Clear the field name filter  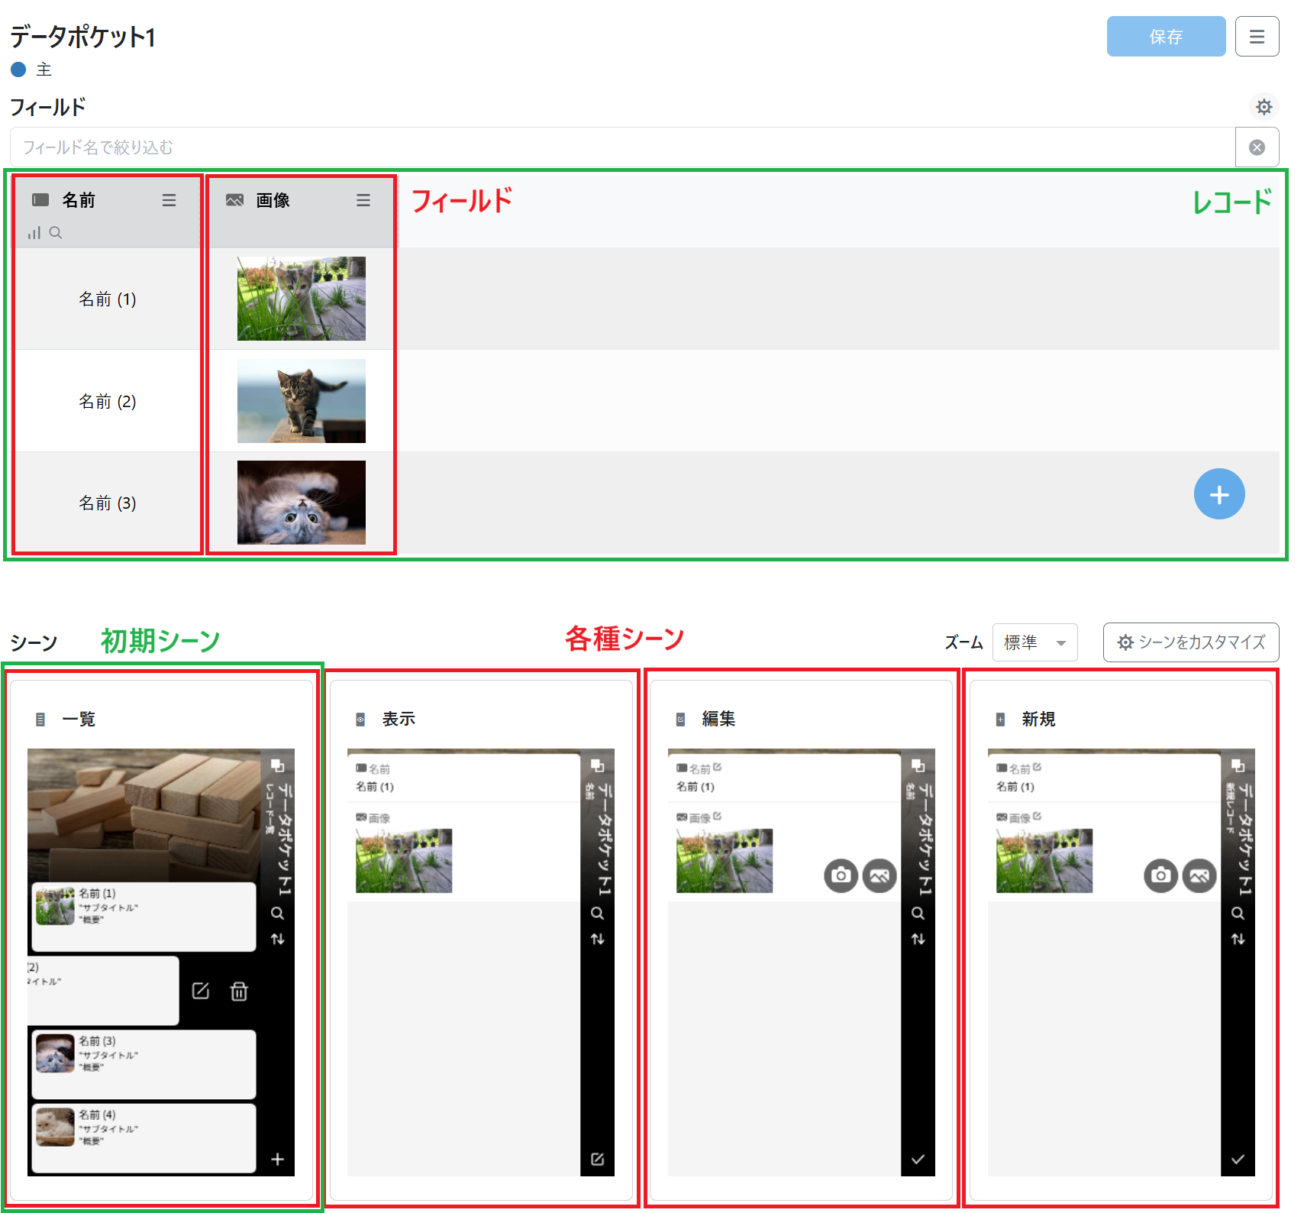point(1257,147)
